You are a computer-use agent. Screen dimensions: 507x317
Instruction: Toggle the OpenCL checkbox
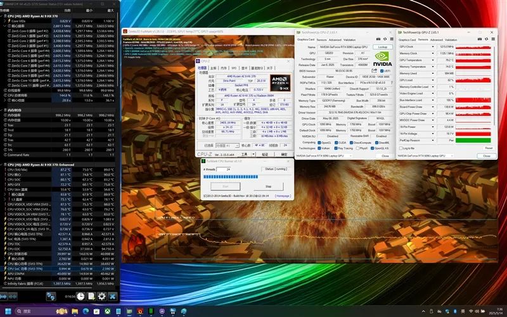(x=319, y=143)
